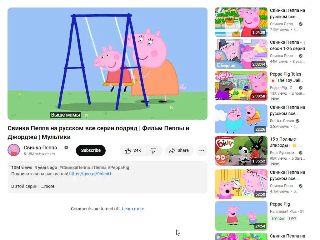Click verified badge next to channel name
Image resolution: width=320 pixels, height=240 pixels.
point(66,147)
